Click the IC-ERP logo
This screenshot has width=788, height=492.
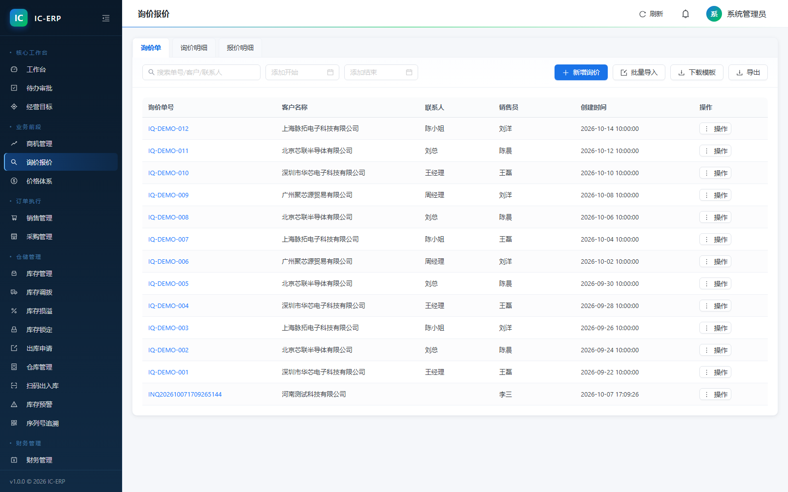coord(19,18)
